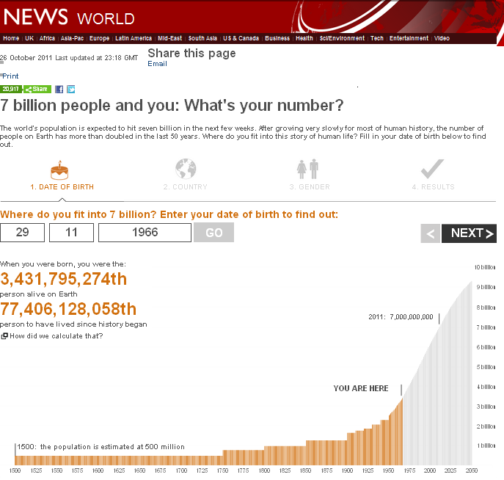The width and height of the screenshot is (504, 480).
Task: Click the NEXT button
Action: [469, 233]
